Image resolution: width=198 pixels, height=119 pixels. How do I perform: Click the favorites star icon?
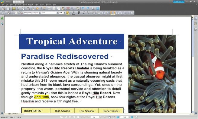pyautogui.click(x=37, y=8)
